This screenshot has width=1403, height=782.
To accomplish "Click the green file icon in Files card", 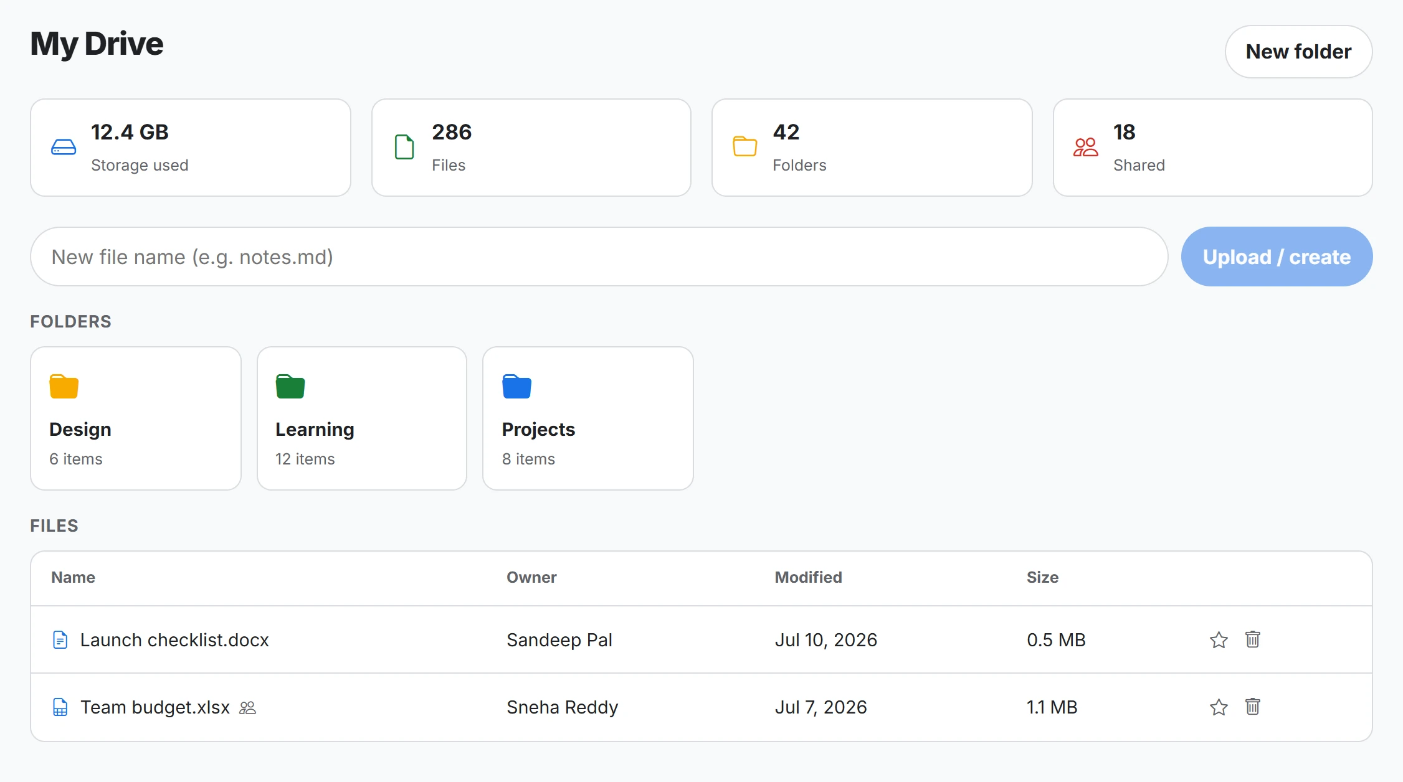I will 404,147.
